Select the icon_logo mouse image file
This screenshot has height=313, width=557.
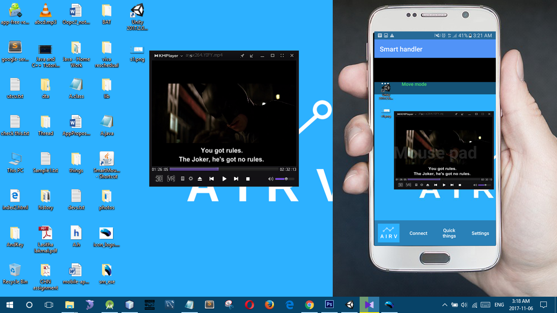coord(106,236)
